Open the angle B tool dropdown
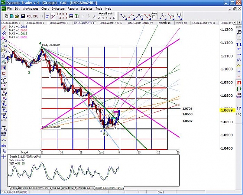 (4, 45)
